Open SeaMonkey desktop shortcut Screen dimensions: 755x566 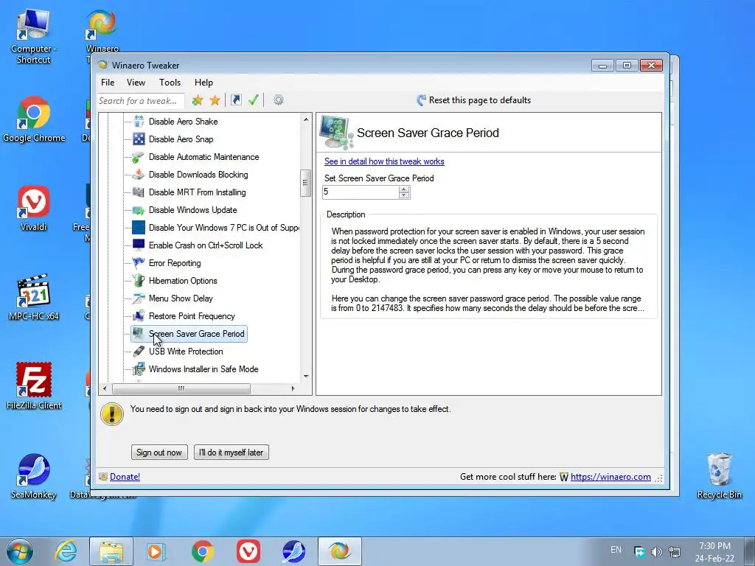point(34,475)
